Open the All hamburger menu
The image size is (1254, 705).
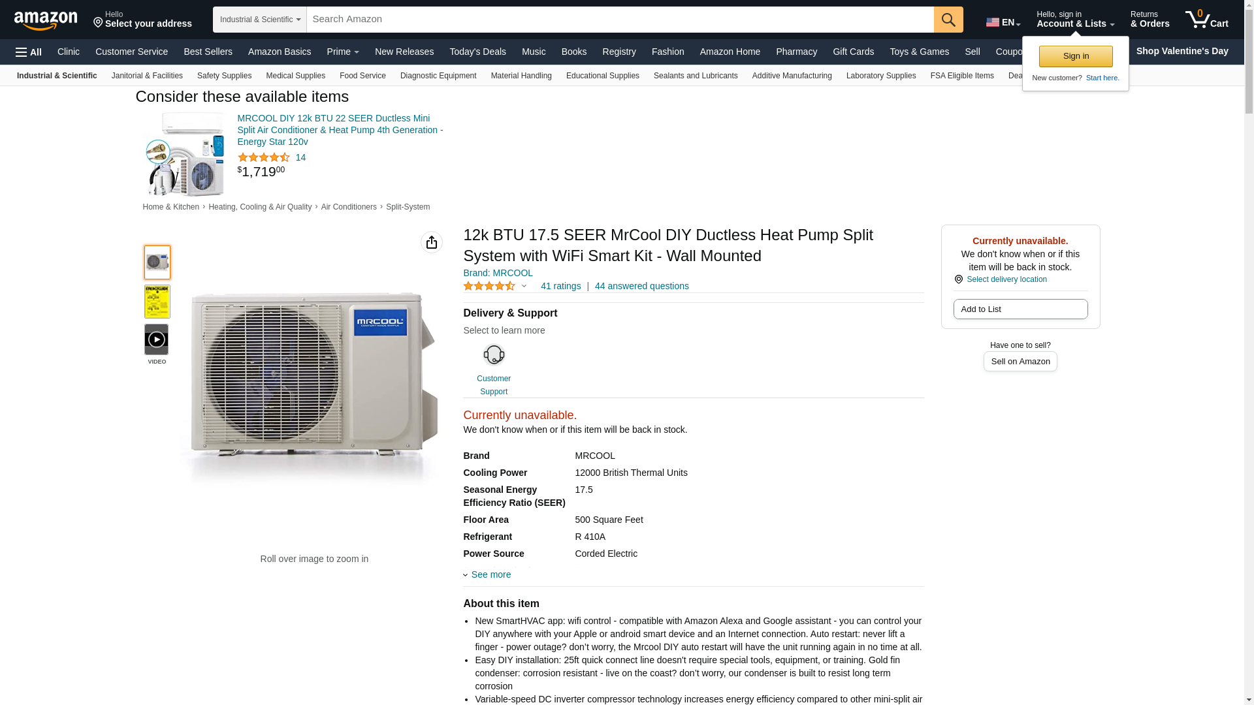coord(29,52)
